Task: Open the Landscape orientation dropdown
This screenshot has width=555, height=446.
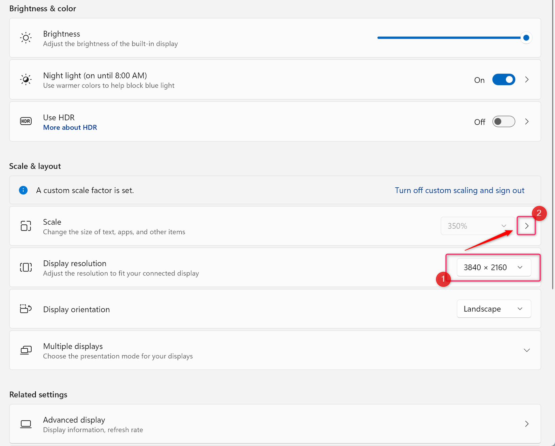Action: [494, 309]
